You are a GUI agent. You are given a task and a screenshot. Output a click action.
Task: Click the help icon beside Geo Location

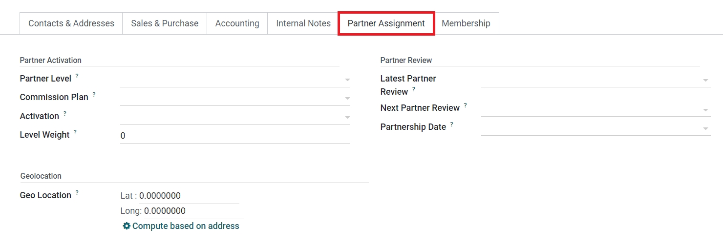click(x=77, y=193)
